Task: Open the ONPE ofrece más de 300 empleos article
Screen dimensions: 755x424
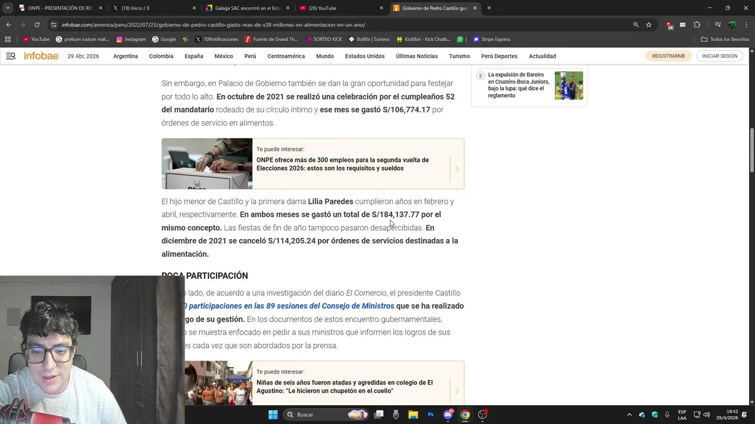Action: coord(343,164)
